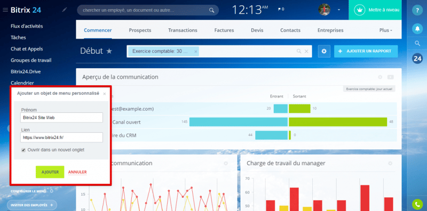The width and height of the screenshot is (427, 211).
Task: Click the hamburger menu next to Bitrix 24
Action: point(5,10)
